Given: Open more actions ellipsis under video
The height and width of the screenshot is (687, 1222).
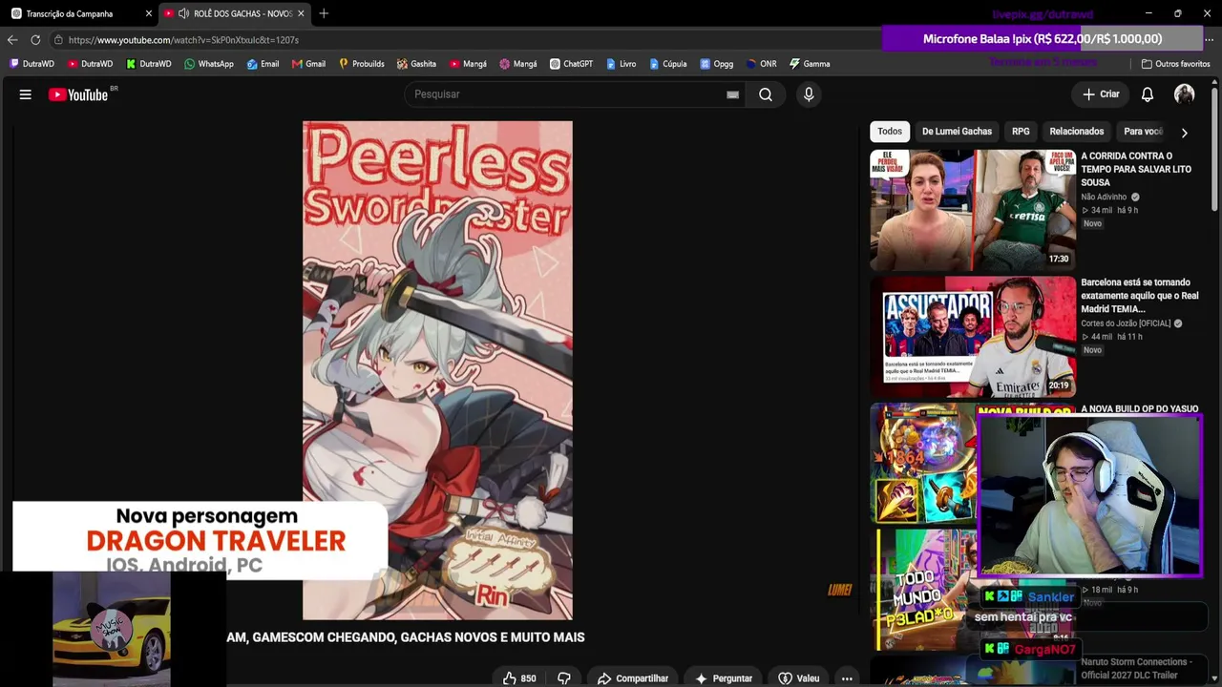Looking at the screenshot, I should coord(847,678).
